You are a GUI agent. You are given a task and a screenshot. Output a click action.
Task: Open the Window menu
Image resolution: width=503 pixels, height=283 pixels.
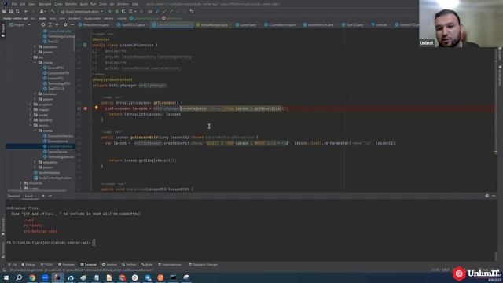[x=123, y=4]
